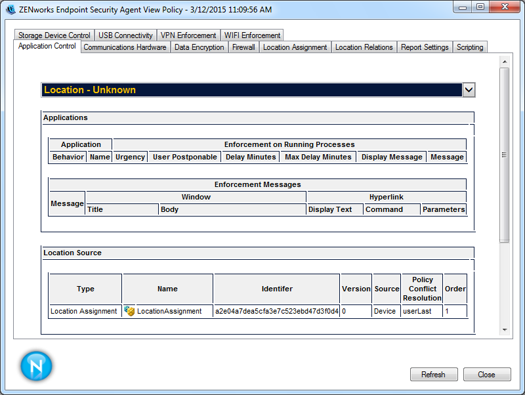Viewport: 525px width, 395px height.
Task: Open the VPN Enforcement tab
Action: click(x=188, y=35)
